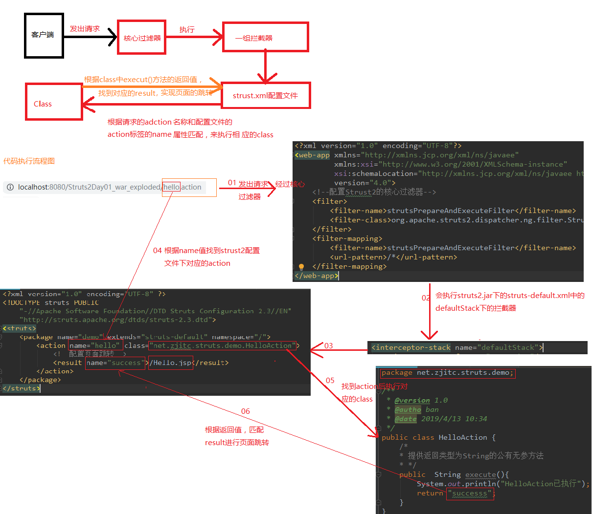Click the </filter-mapping> closing tag
This screenshot has height=514, width=592.
pos(349,266)
